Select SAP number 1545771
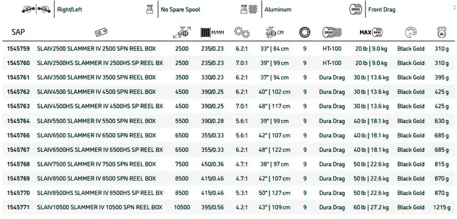This screenshot has width=457, height=219. point(19,207)
